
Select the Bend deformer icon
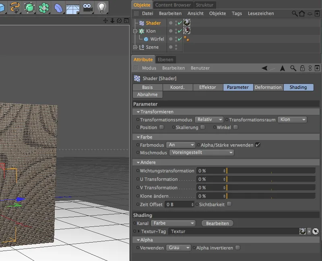pyautogui.click(x=58, y=7)
